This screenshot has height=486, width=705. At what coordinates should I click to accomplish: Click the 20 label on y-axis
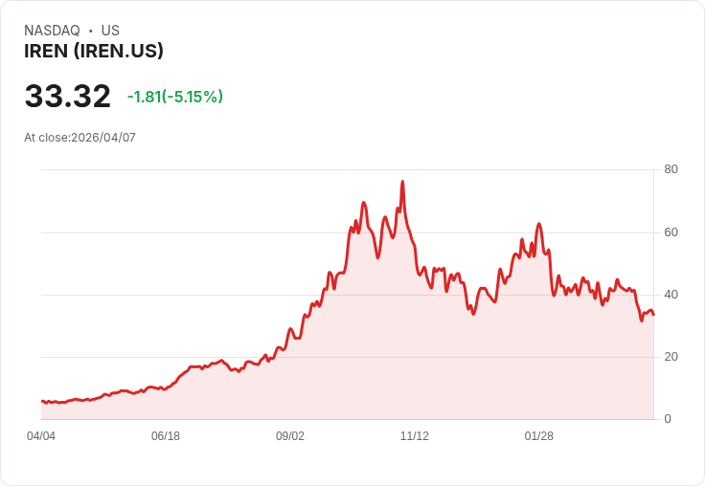pyautogui.click(x=671, y=357)
